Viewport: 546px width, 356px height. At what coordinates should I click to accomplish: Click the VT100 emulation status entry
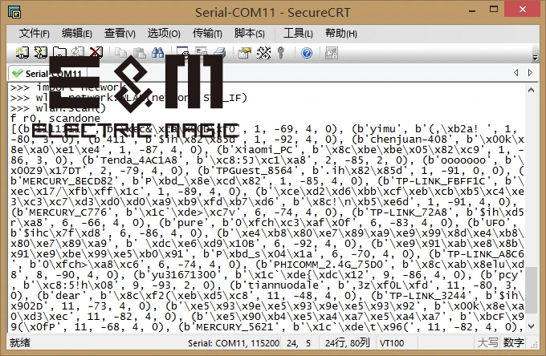coord(392,343)
